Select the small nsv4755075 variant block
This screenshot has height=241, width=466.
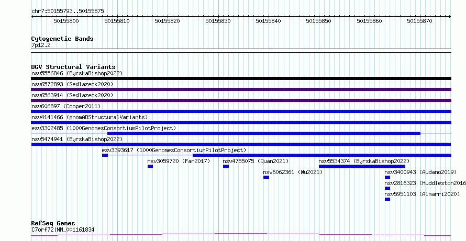(x=226, y=166)
